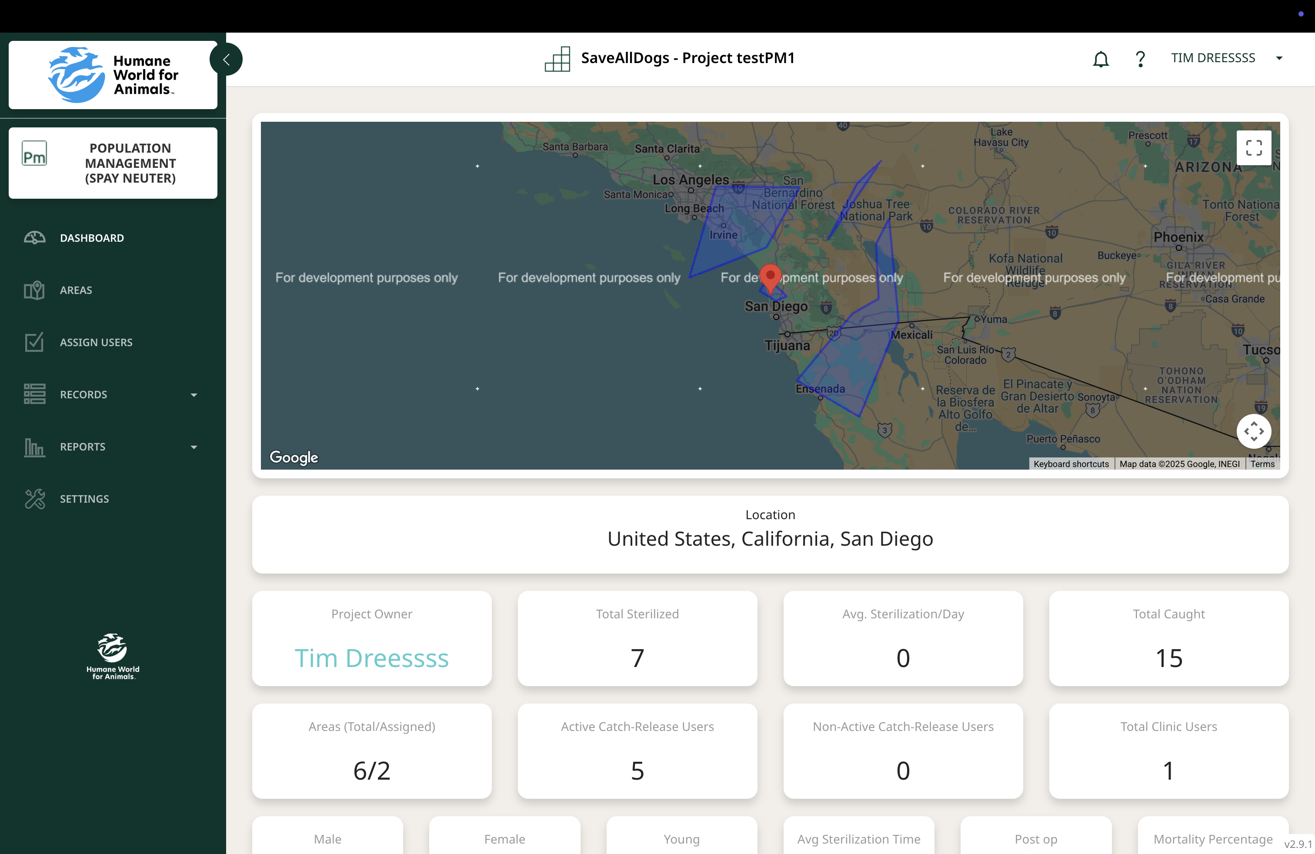This screenshot has height=854, width=1315.
Task: Open the Areas map icon
Action: (34, 290)
